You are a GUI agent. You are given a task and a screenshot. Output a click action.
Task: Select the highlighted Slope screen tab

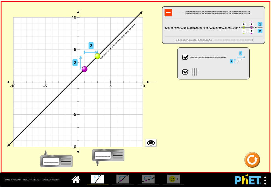(98, 179)
